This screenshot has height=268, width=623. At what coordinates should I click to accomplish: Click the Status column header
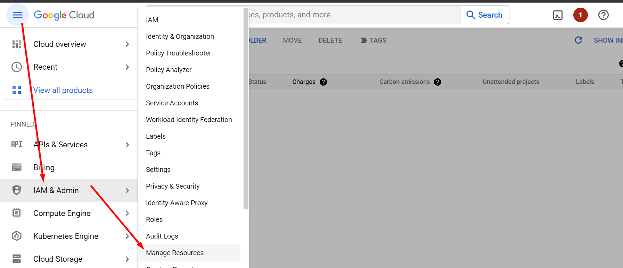(257, 82)
